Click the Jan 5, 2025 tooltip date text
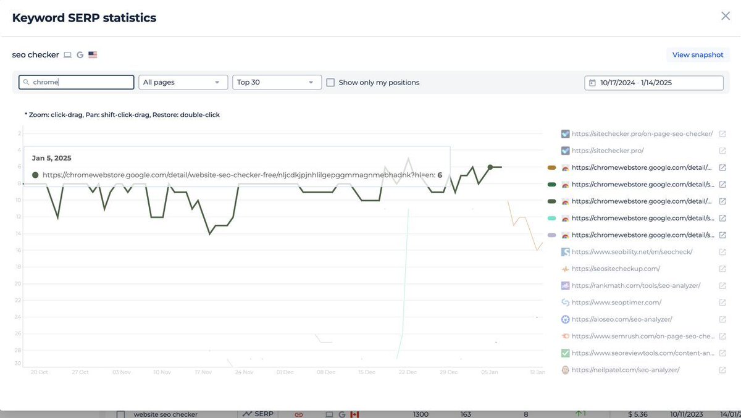 coord(51,158)
